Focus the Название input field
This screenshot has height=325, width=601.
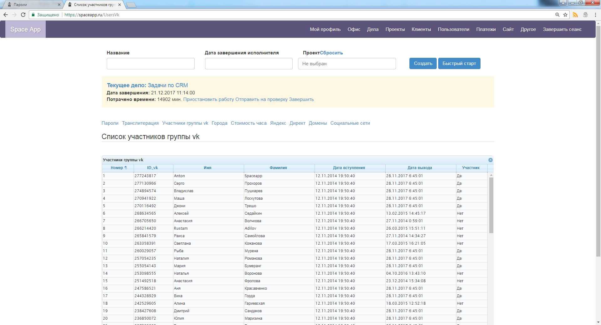pyautogui.click(x=151, y=64)
